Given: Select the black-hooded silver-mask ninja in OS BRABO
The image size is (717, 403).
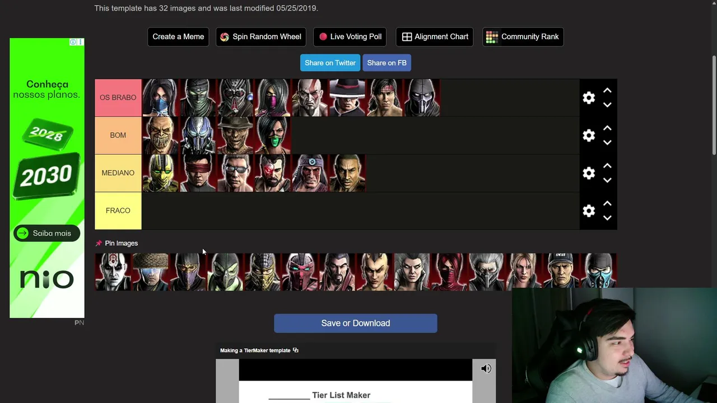Looking at the screenshot, I should (422, 98).
